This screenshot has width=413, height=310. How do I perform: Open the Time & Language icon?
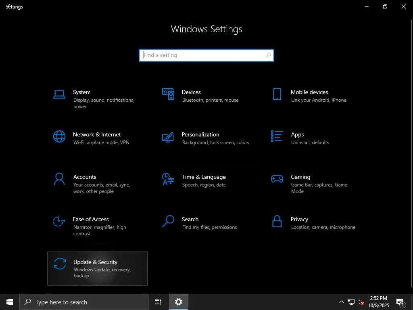pos(168,179)
